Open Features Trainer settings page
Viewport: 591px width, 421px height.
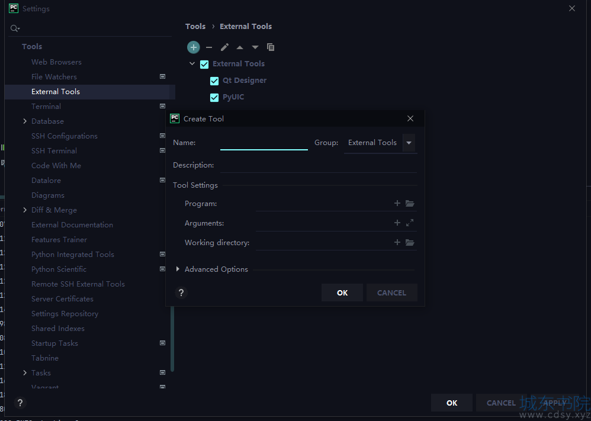[59, 240]
